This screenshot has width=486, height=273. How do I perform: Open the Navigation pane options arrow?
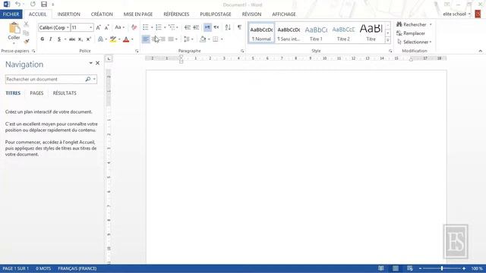[91, 63]
